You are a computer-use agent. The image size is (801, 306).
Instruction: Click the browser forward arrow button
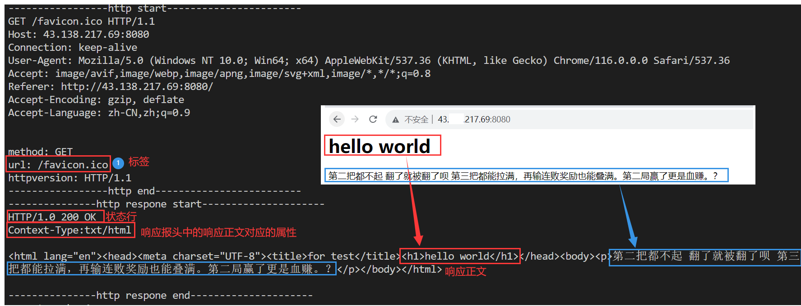(x=355, y=119)
